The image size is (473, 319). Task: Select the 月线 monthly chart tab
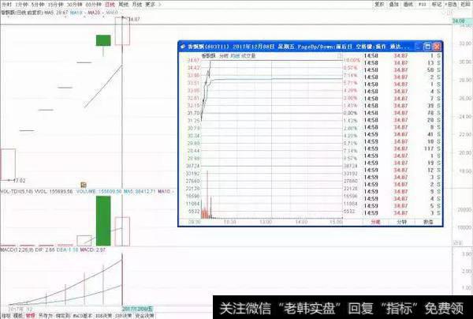[x=137, y=4]
